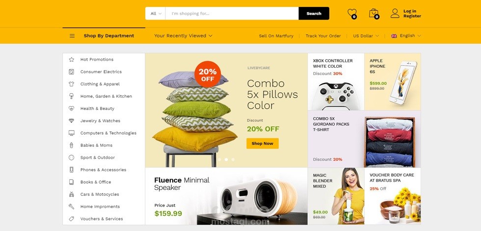Screen dimensions: 481x231
Task: Open the English language dropdown
Action: pos(406,36)
